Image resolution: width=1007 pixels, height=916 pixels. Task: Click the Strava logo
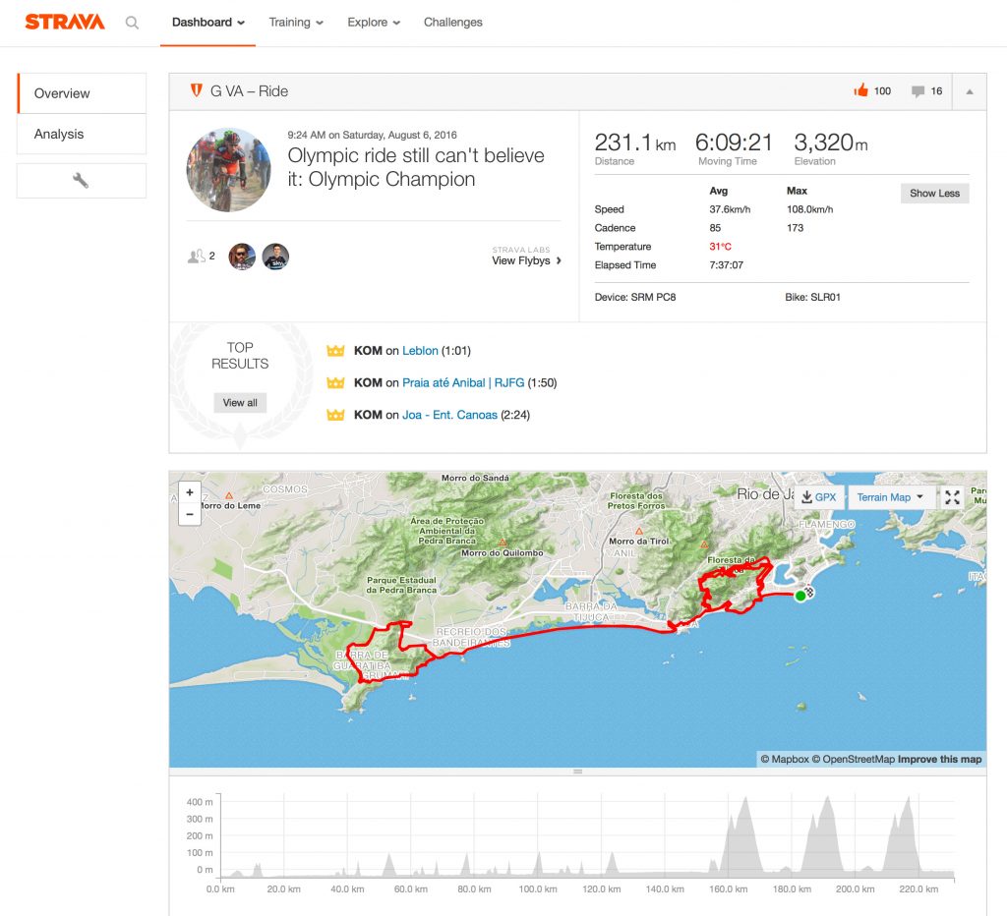(65, 22)
